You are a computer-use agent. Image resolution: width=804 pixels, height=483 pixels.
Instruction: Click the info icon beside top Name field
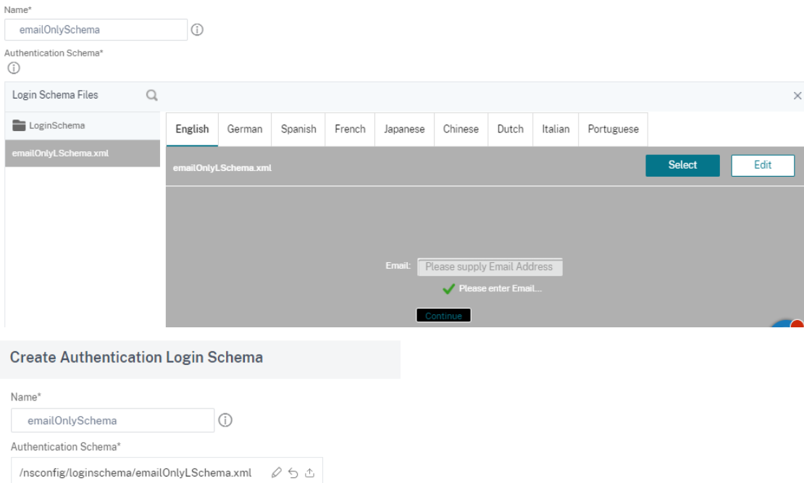point(197,30)
